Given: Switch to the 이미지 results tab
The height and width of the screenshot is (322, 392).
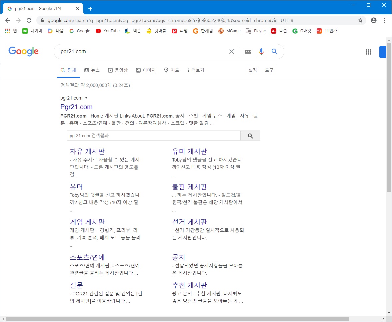Looking at the screenshot, I should click(x=146, y=70).
